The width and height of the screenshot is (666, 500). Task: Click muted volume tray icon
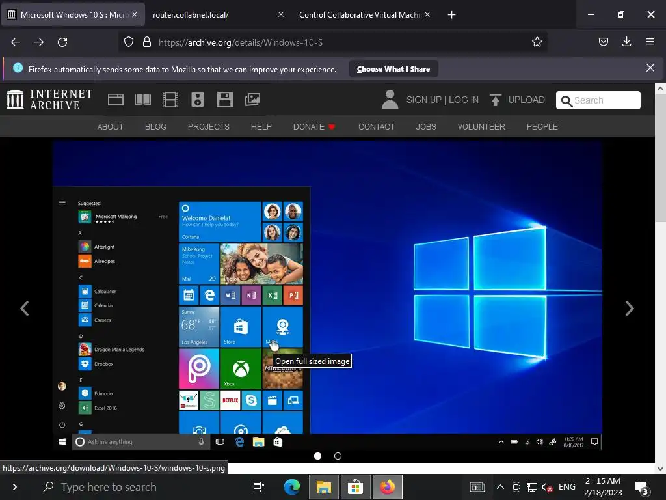[x=547, y=487]
